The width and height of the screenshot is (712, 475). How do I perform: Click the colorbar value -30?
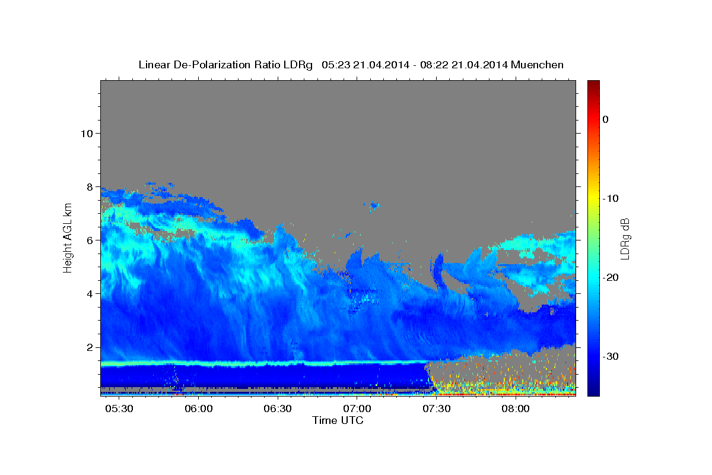(x=611, y=356)
